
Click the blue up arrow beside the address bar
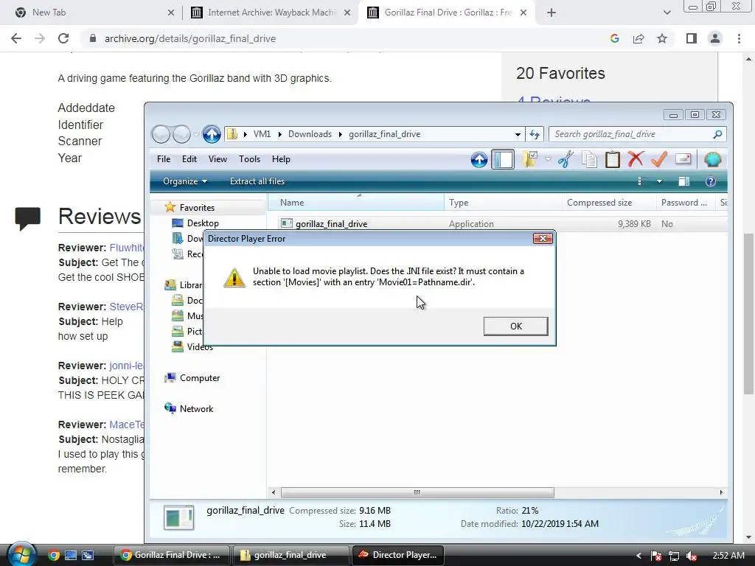[x=212, y=134]
